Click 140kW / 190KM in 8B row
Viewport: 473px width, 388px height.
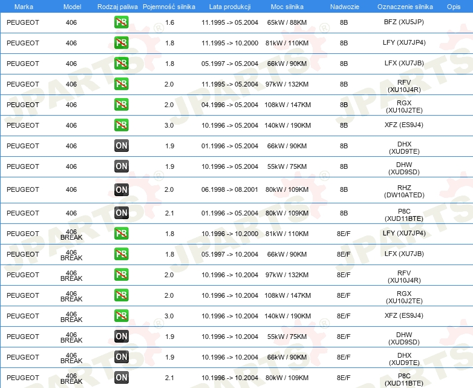coord(287,125)
